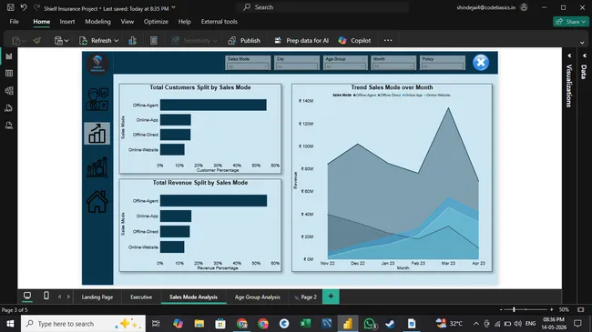Click the zoom slider handle
Screen dimensions: 592x332
pyautogui.click(x=514, y=309)
